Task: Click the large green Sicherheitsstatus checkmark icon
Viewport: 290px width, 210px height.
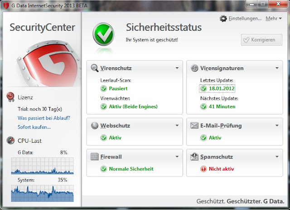Action: click(x=103, y=34)
